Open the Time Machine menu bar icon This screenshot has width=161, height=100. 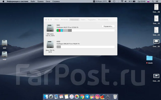click(114, 1)
